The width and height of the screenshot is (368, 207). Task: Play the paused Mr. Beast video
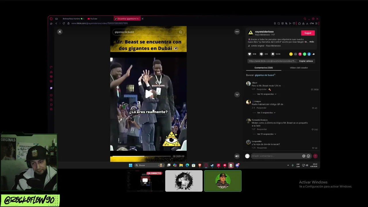(x=148, y=94)
